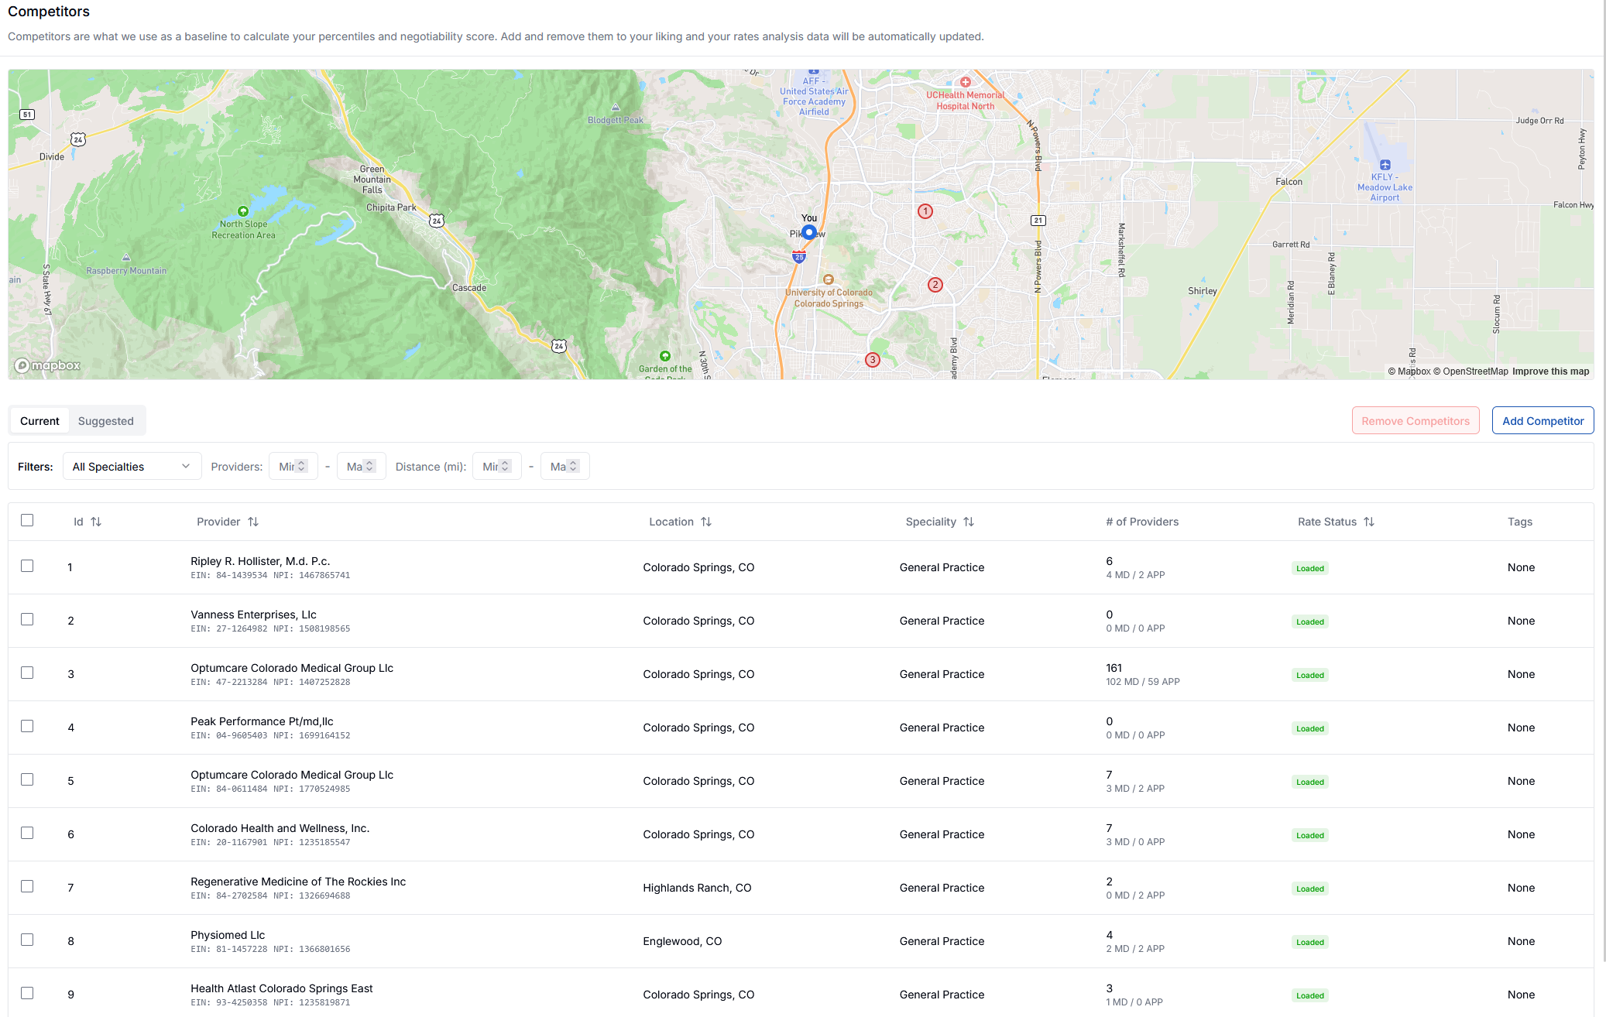Click map marker number 2
The width and height of the screenshot is (1606, 1017).
[x=935, y=285]
